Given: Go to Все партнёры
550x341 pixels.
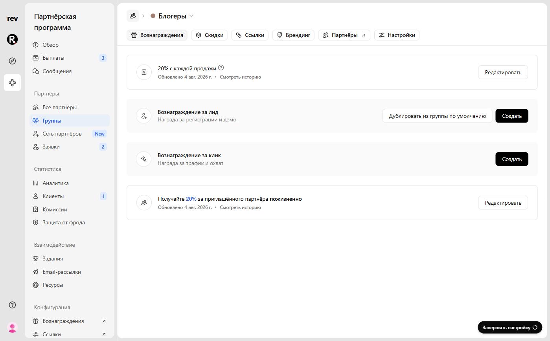Looking at the screenshot, I should (x=70, y=107).
